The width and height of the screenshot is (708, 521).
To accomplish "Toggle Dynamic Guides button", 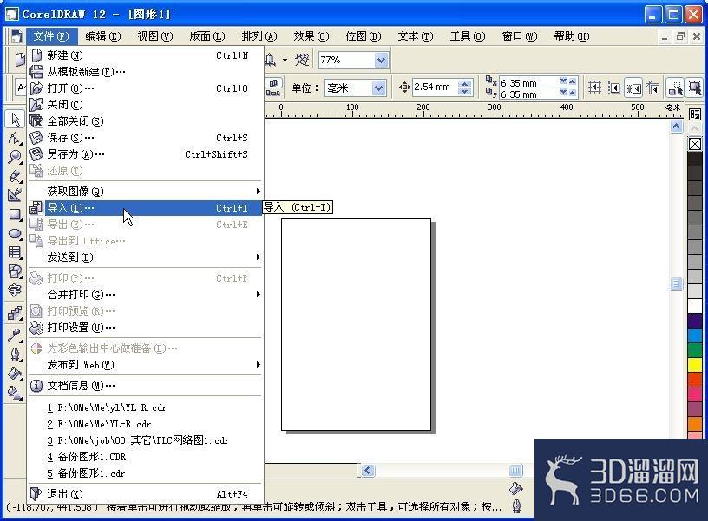I will pos(653,88).
